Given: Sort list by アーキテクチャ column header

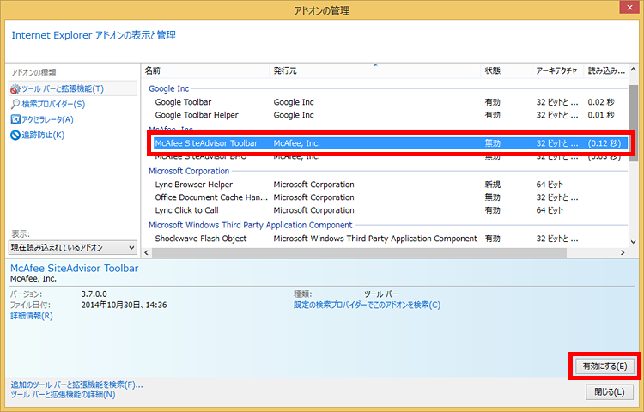Looking at the screenshot, I should (x=557, y=70).
